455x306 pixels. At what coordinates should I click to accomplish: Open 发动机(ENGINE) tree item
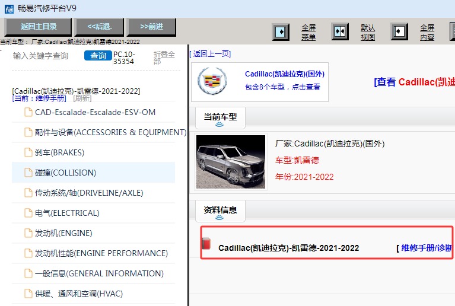63,233
